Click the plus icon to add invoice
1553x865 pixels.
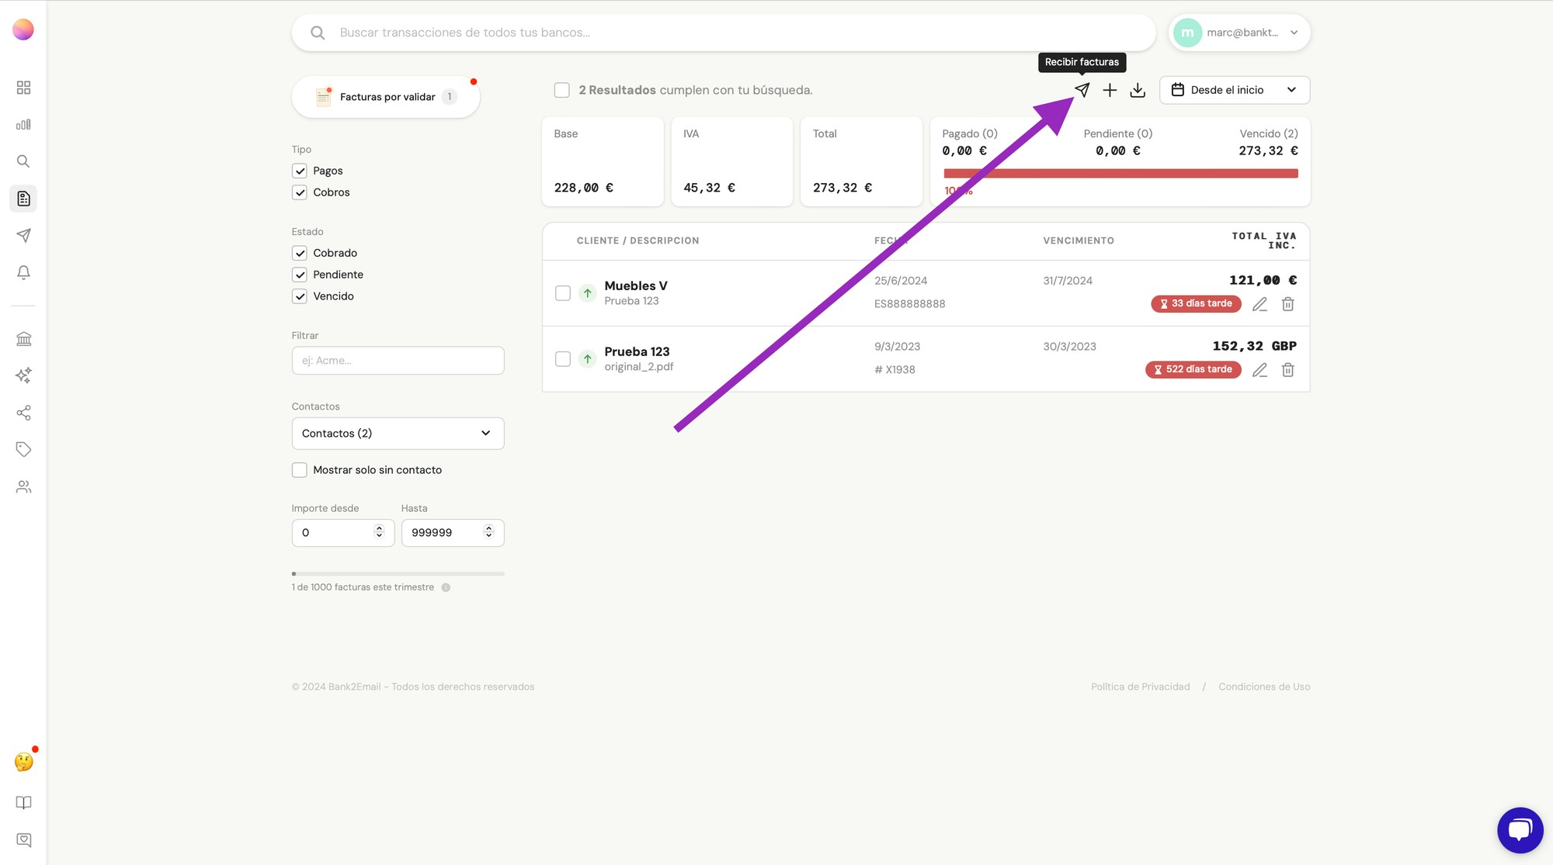tap(1110, 90)
